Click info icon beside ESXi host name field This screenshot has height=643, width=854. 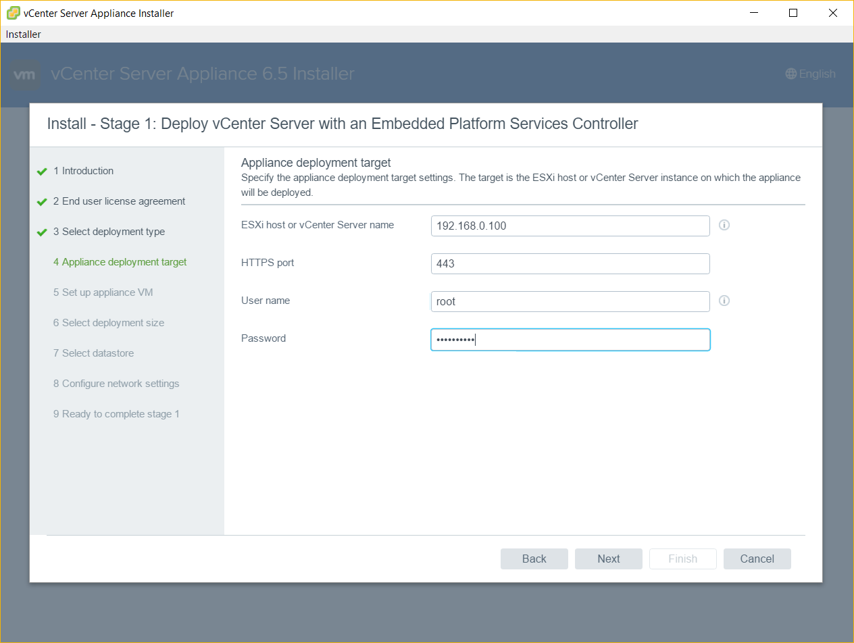tap(724, 225)
